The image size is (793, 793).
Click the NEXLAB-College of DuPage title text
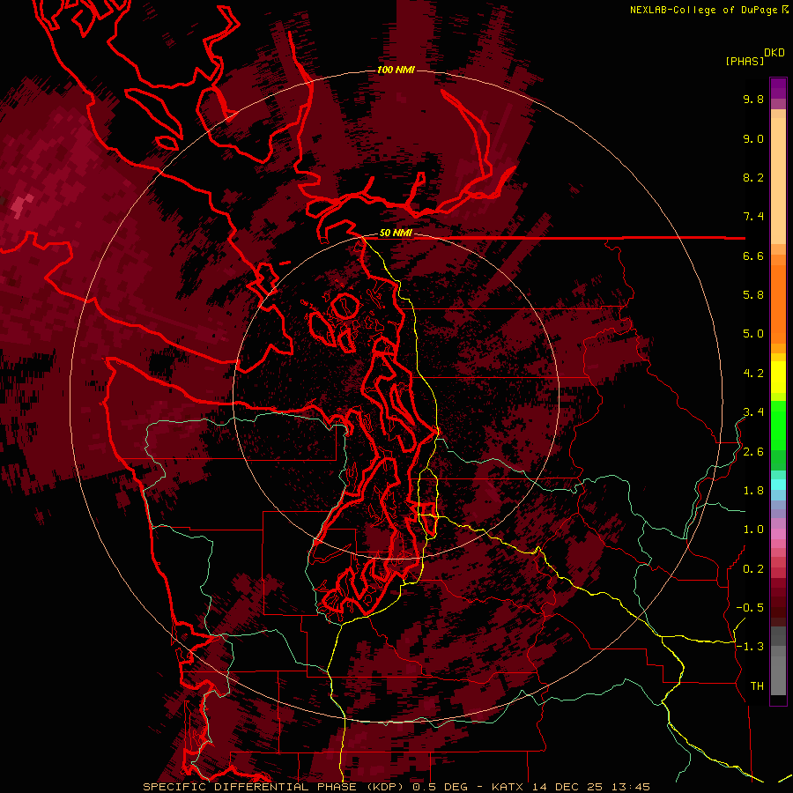703,10
